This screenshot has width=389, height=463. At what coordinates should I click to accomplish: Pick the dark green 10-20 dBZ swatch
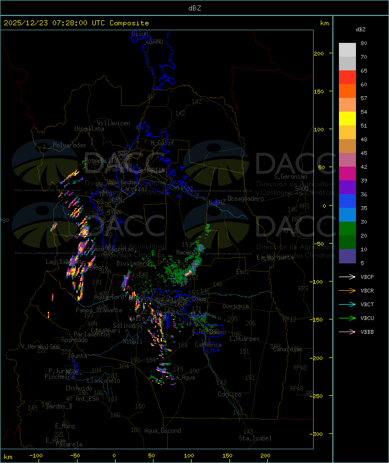347,242
